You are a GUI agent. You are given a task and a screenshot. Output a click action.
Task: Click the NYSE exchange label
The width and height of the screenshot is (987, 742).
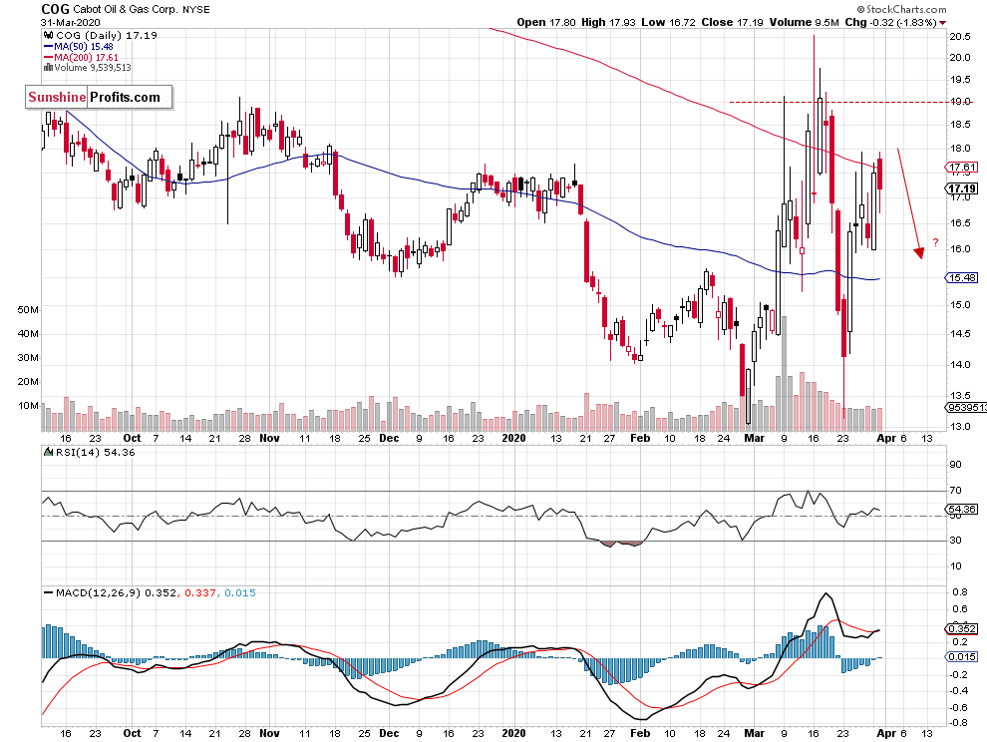[196, 9]
